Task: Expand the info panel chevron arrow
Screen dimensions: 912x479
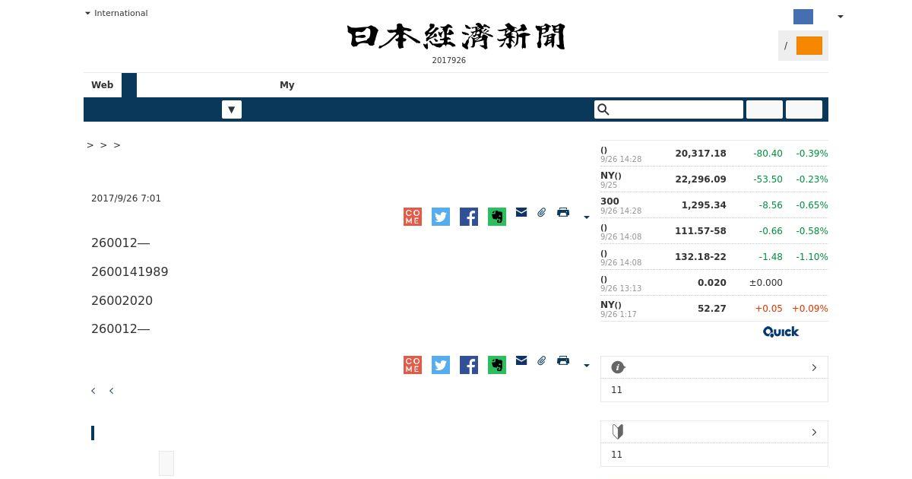Action: pyautogui.click(x=814, y=367)
